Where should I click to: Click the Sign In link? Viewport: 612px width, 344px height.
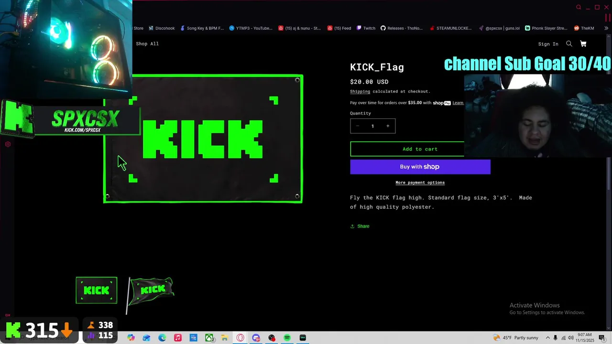548,44
